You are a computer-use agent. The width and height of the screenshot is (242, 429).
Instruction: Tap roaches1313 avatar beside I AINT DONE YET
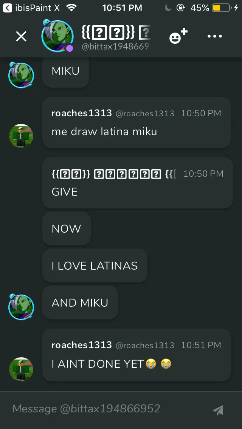21,369
